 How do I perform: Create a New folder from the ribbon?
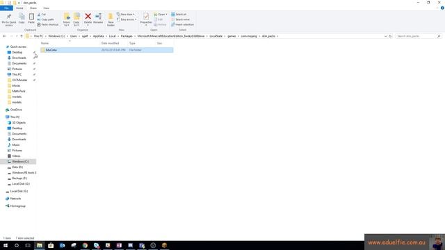pyautogui.click(x=111, y=19)
